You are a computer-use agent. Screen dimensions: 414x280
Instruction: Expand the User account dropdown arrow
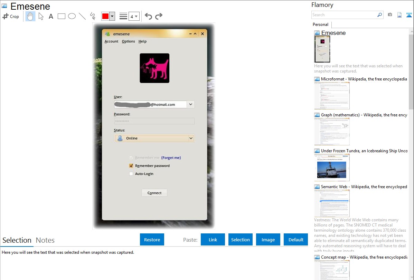coord(191,105)
